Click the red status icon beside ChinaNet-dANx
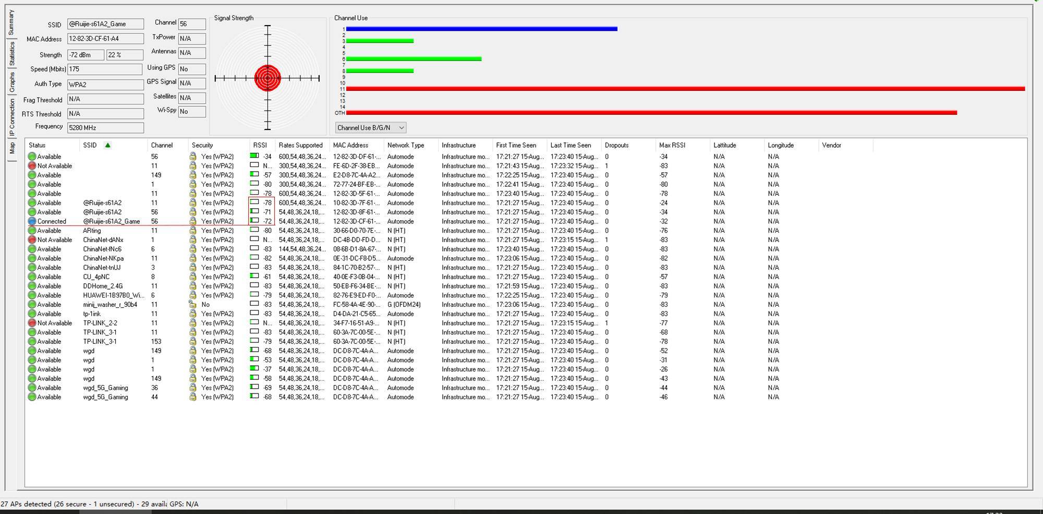Viewport: 1043px width, 514px height. click(x=32, y=240)
